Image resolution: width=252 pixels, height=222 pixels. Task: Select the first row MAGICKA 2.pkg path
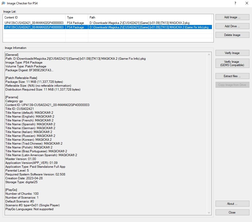[139, 23]
